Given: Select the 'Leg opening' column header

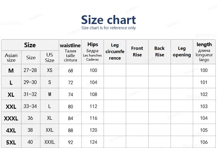Looking at the screenshot, I should (182, 52).
